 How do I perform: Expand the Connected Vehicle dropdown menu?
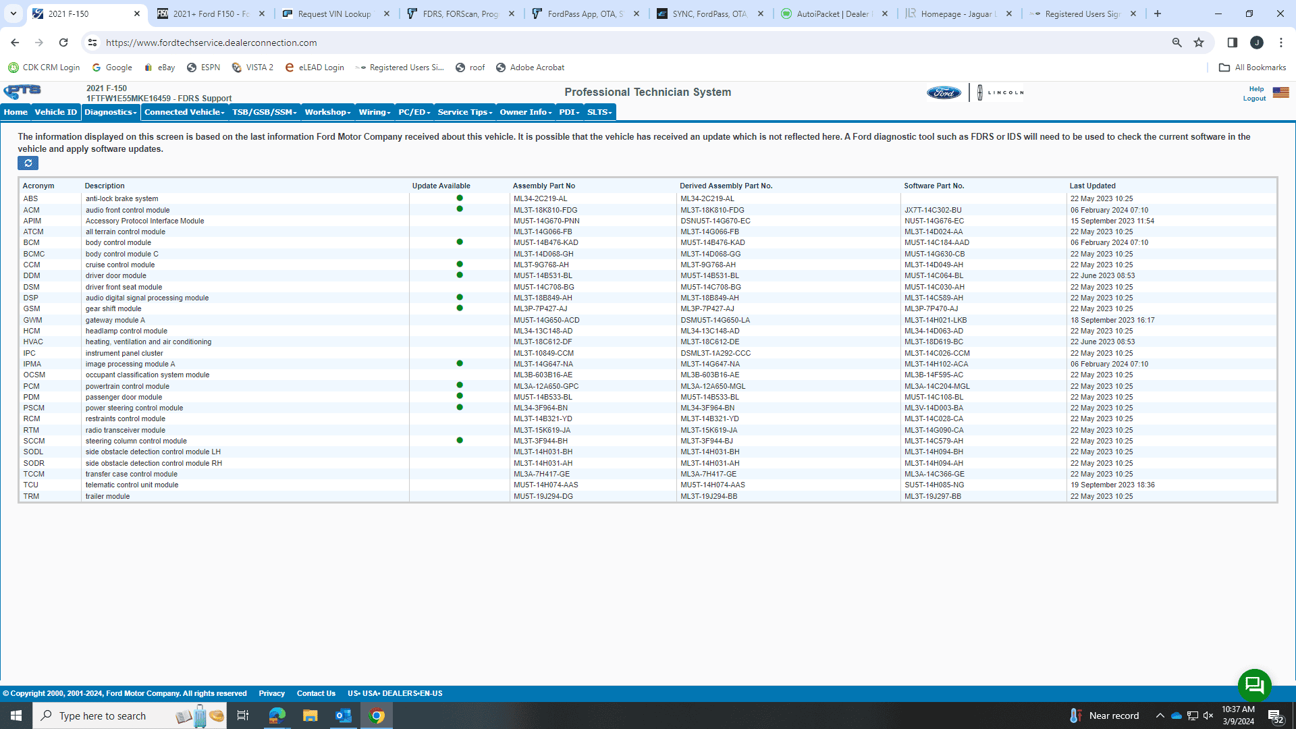(184, 112)
